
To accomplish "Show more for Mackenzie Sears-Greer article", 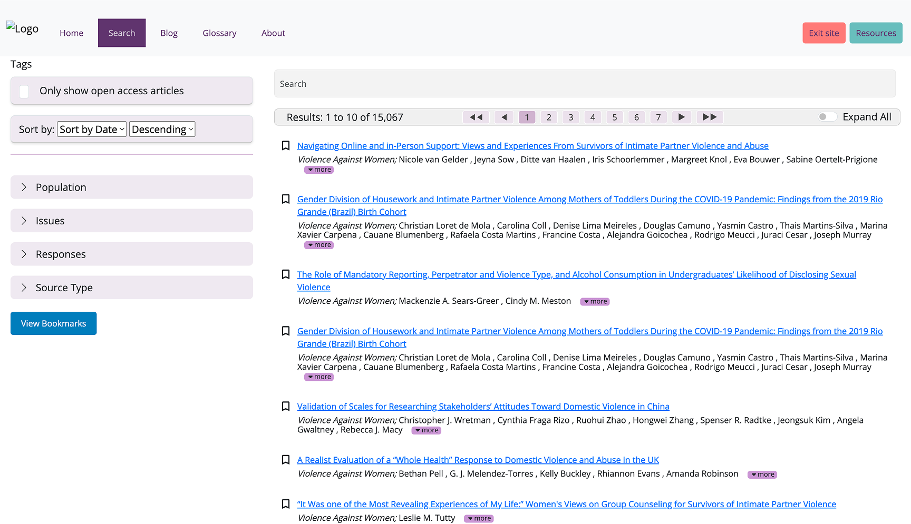I will [595, 302].
